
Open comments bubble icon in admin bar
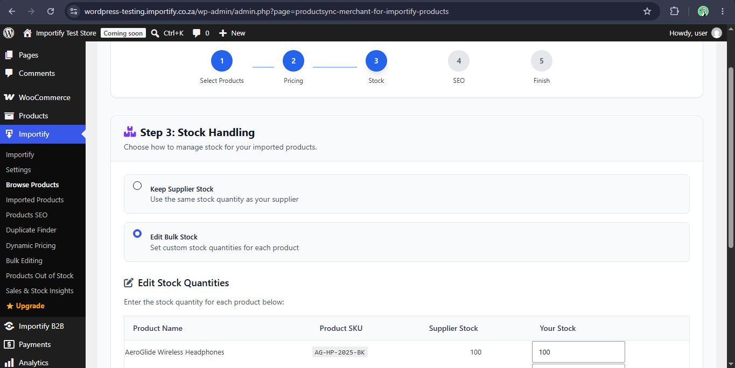pyautogui.click(x=197, y=33)
